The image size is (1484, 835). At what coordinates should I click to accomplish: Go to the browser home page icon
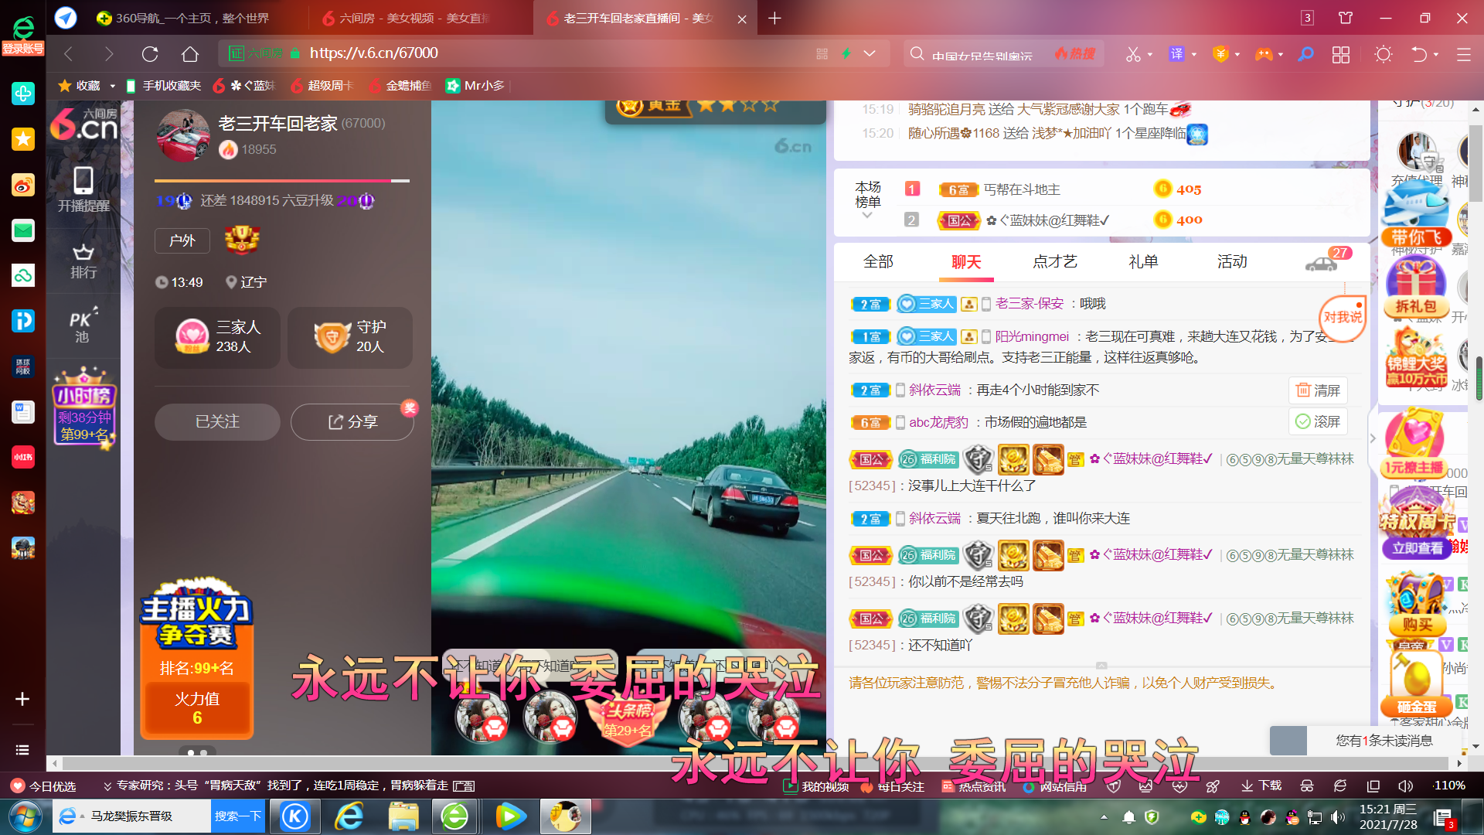tap(190, 54)
